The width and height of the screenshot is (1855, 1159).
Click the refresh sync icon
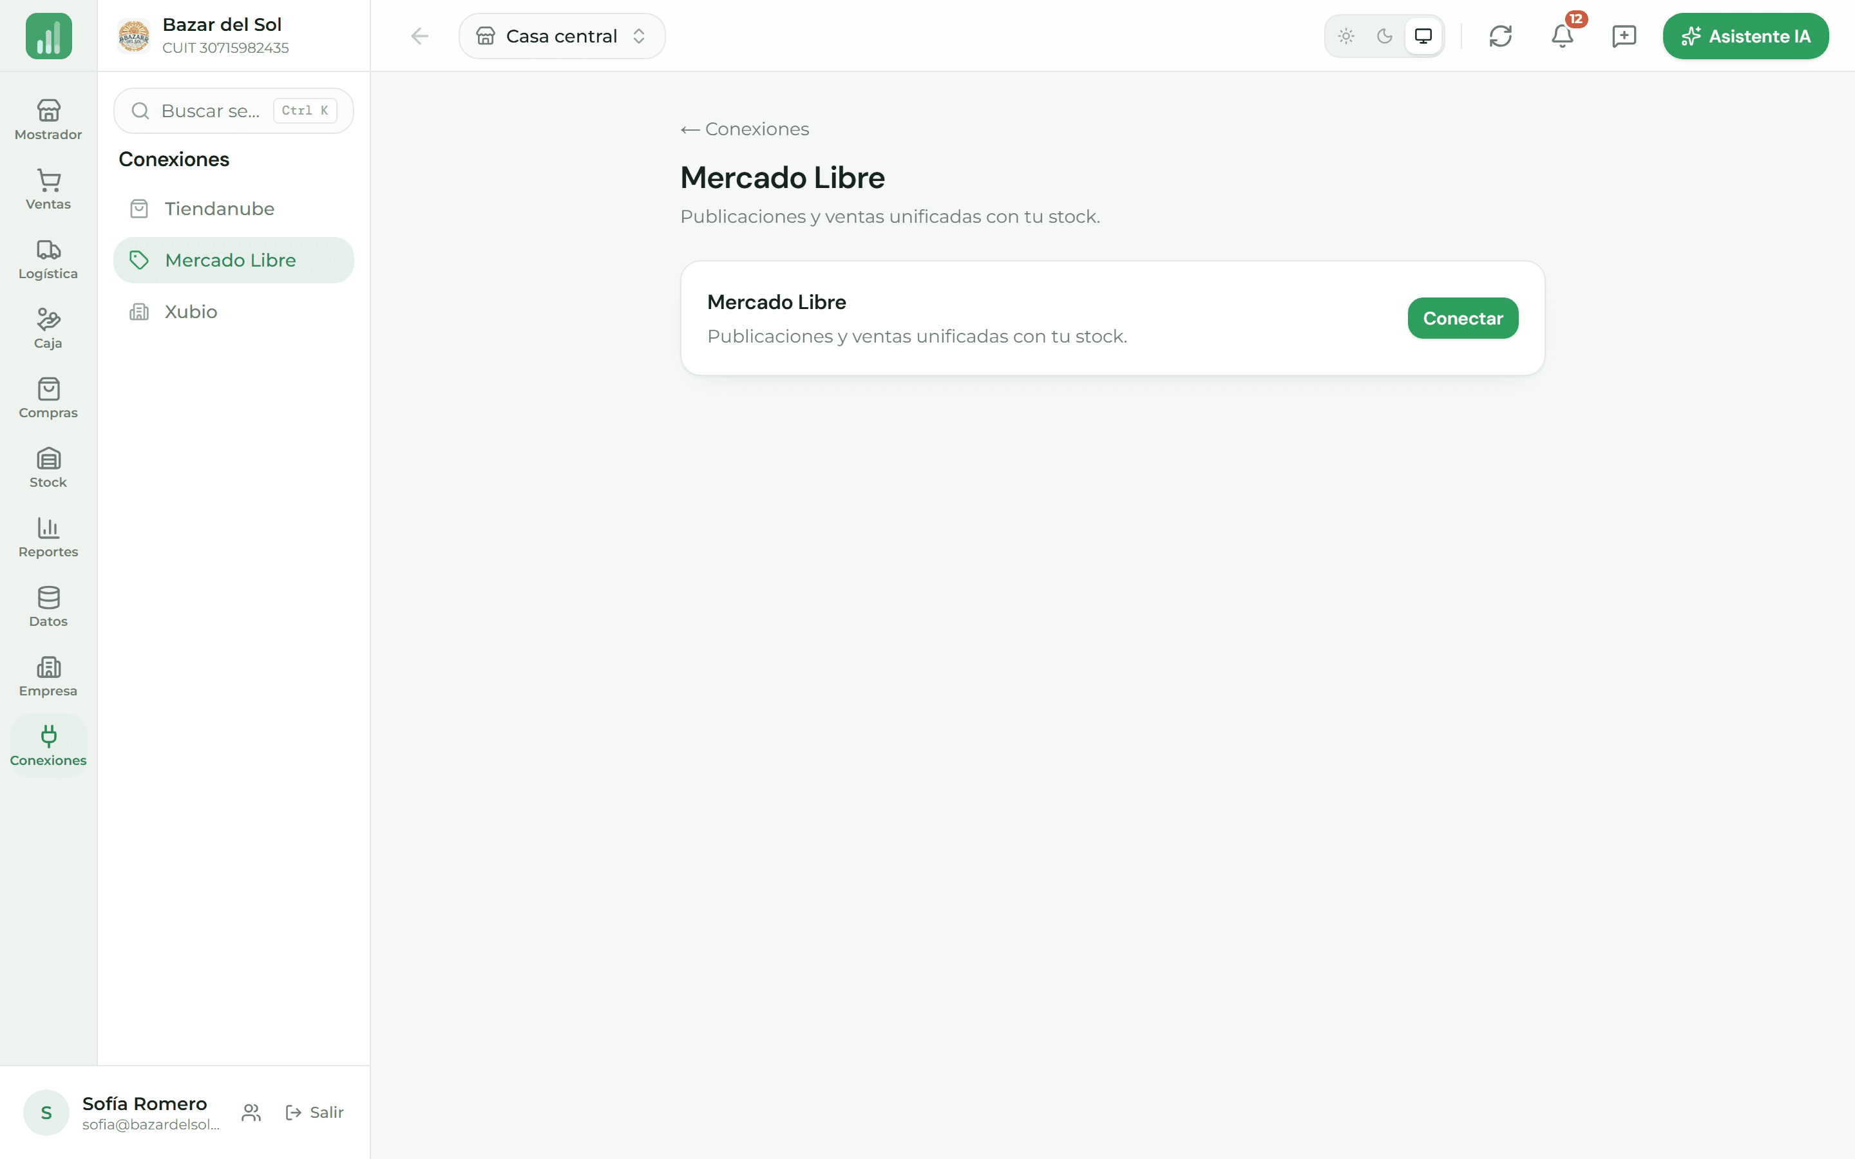point(1500,36)
